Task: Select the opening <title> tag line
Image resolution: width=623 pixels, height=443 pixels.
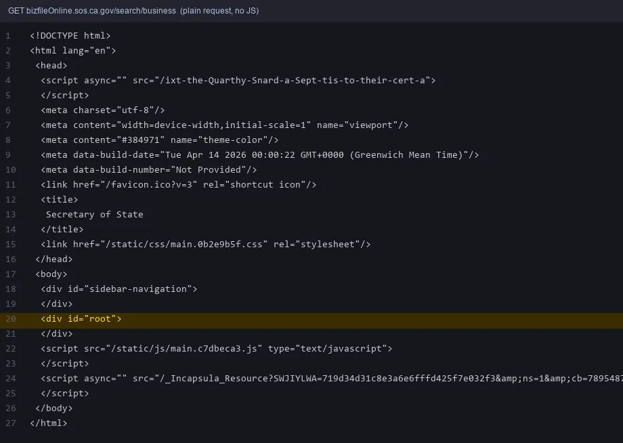Action: [x=59, y=199]
